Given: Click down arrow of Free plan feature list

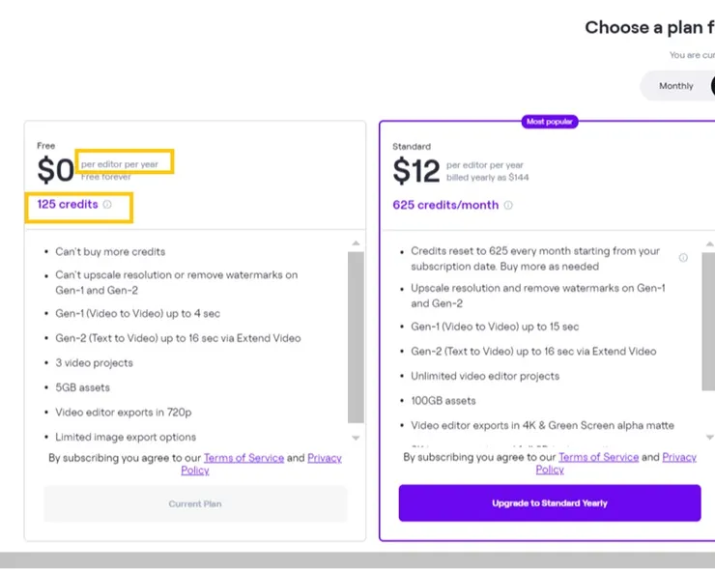Looking at the screenshot, I should pyautogui.click(x=356, y=438).
